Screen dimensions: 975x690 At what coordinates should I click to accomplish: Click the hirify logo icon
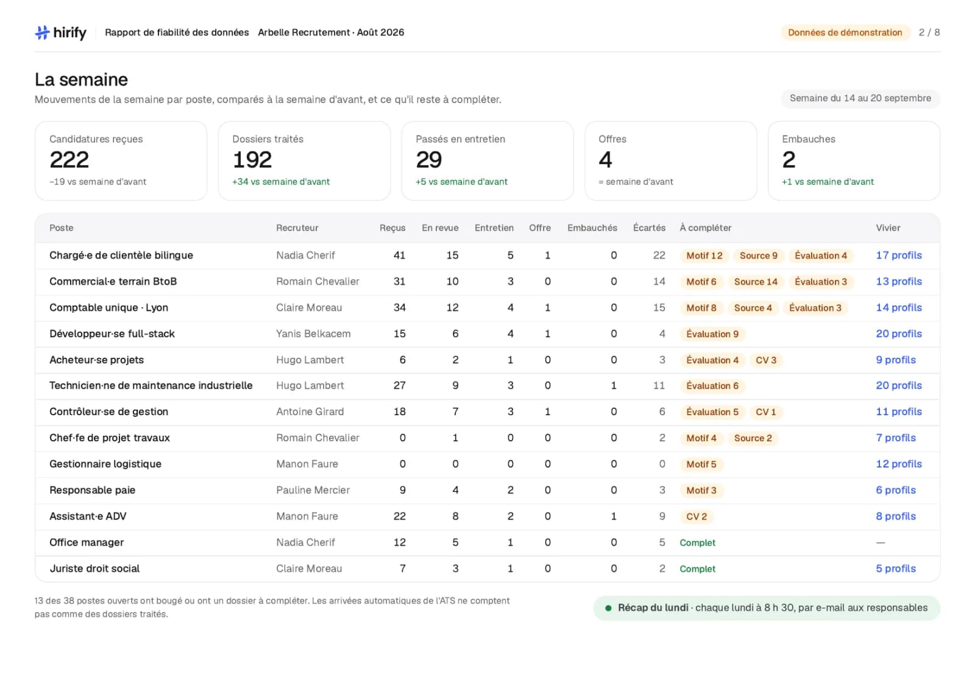pos(42,32)
